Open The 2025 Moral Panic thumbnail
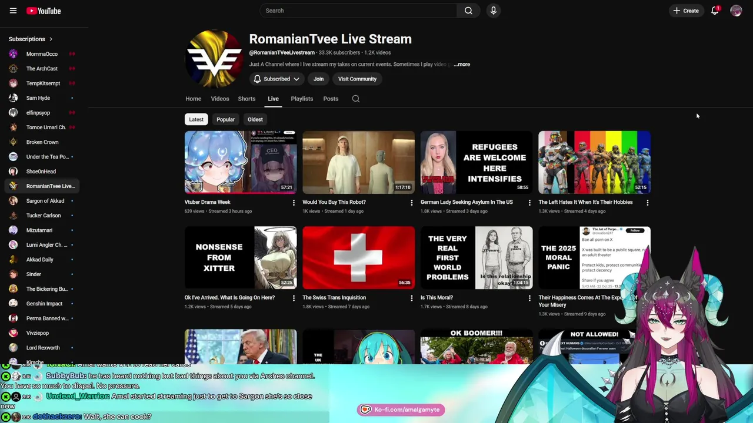The image size is (753, 423). pyautogui.click(x=594, y=257)
